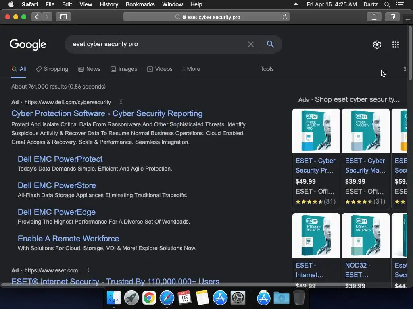This screenshot has width=413, height=309.
Task: Switch to the Images results tab
Action: [x=124, y=69]
